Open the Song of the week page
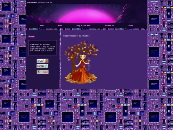Screen dimensions: 173x130 click(83, 26)
